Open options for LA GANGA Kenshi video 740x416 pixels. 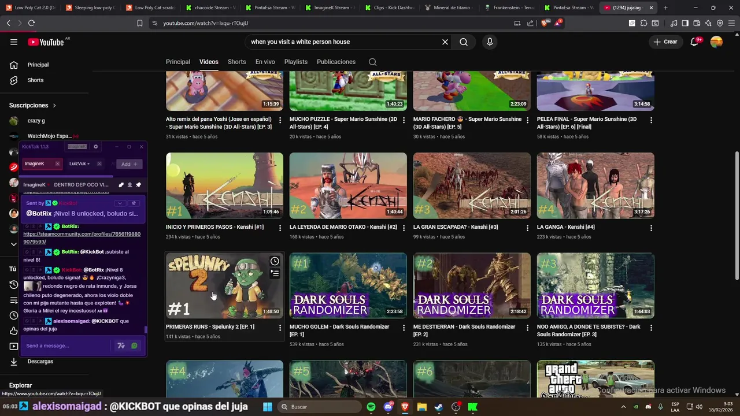coord(652,228)
